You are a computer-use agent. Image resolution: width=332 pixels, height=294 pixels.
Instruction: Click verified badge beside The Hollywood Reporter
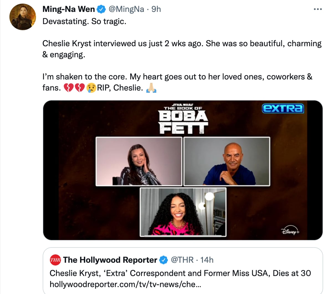pyautogui.click(x=164, y=260)
